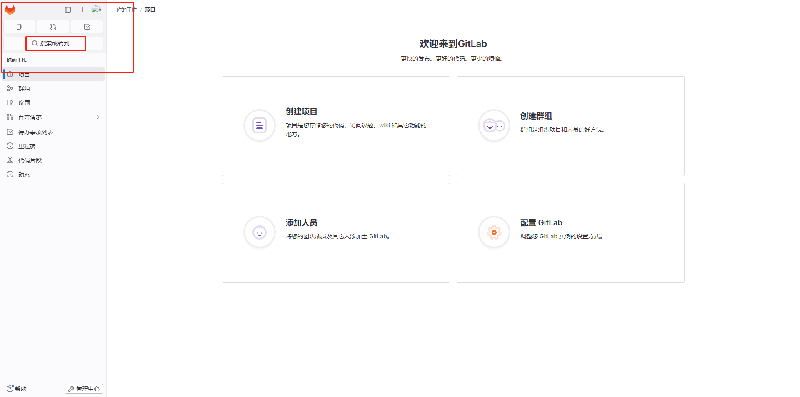Click the 议题 sidebar icon

[10, 102]
